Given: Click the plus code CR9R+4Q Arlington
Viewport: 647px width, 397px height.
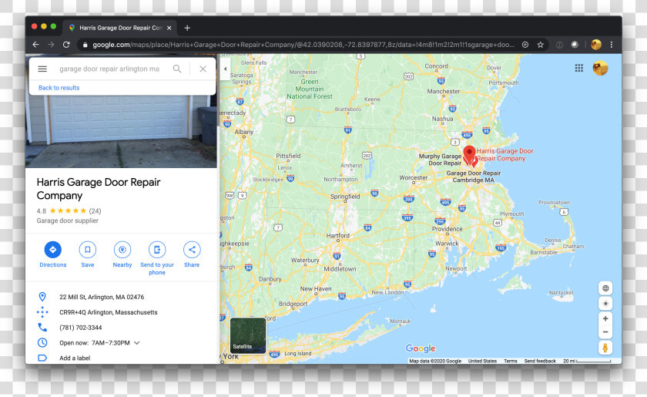Looking at the screenshot, I should point(109,312).
